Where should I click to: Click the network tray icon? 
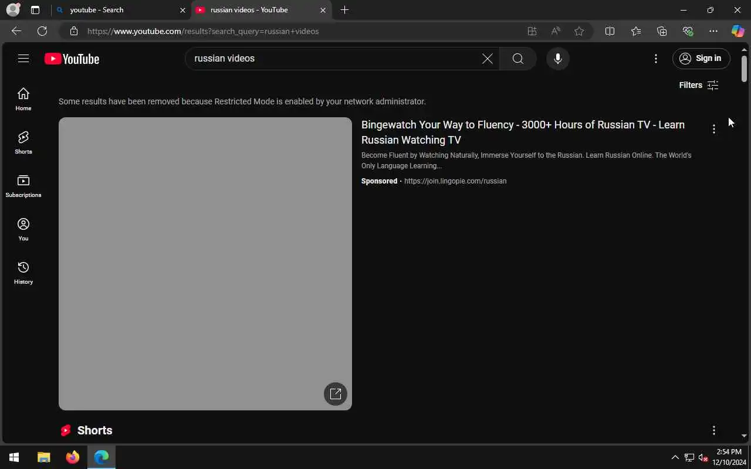689,457
